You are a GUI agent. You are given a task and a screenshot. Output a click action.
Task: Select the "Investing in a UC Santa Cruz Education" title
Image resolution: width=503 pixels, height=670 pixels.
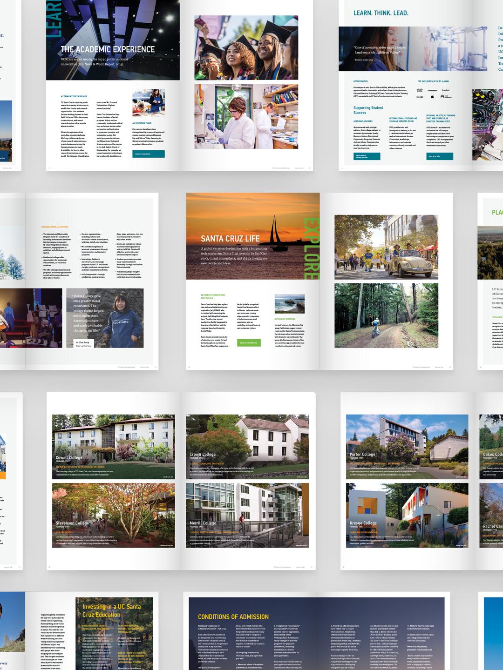pos(111,610)
